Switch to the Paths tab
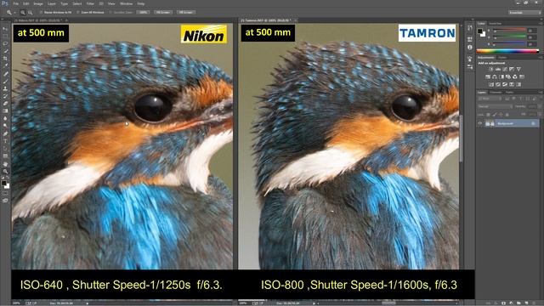 tap(509, 93)
